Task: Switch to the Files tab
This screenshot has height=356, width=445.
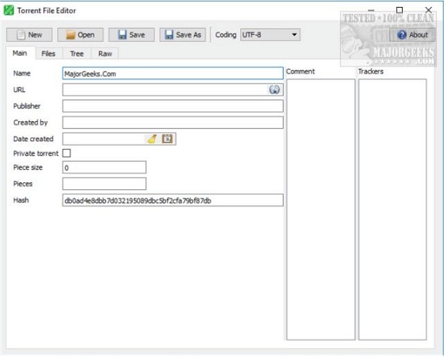Action: (48, 54)
